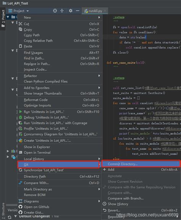Click the Concurrency Diagram icon
181x220 pixels.
(x=21, y=134)
